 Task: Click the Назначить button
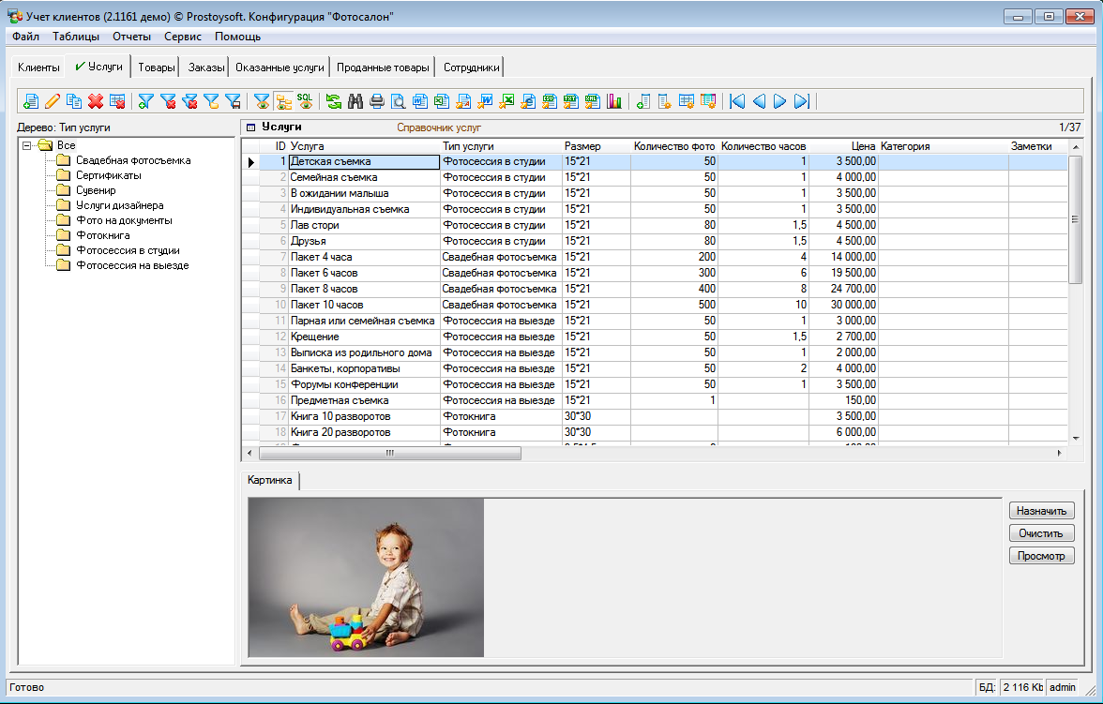point(1041,511)
